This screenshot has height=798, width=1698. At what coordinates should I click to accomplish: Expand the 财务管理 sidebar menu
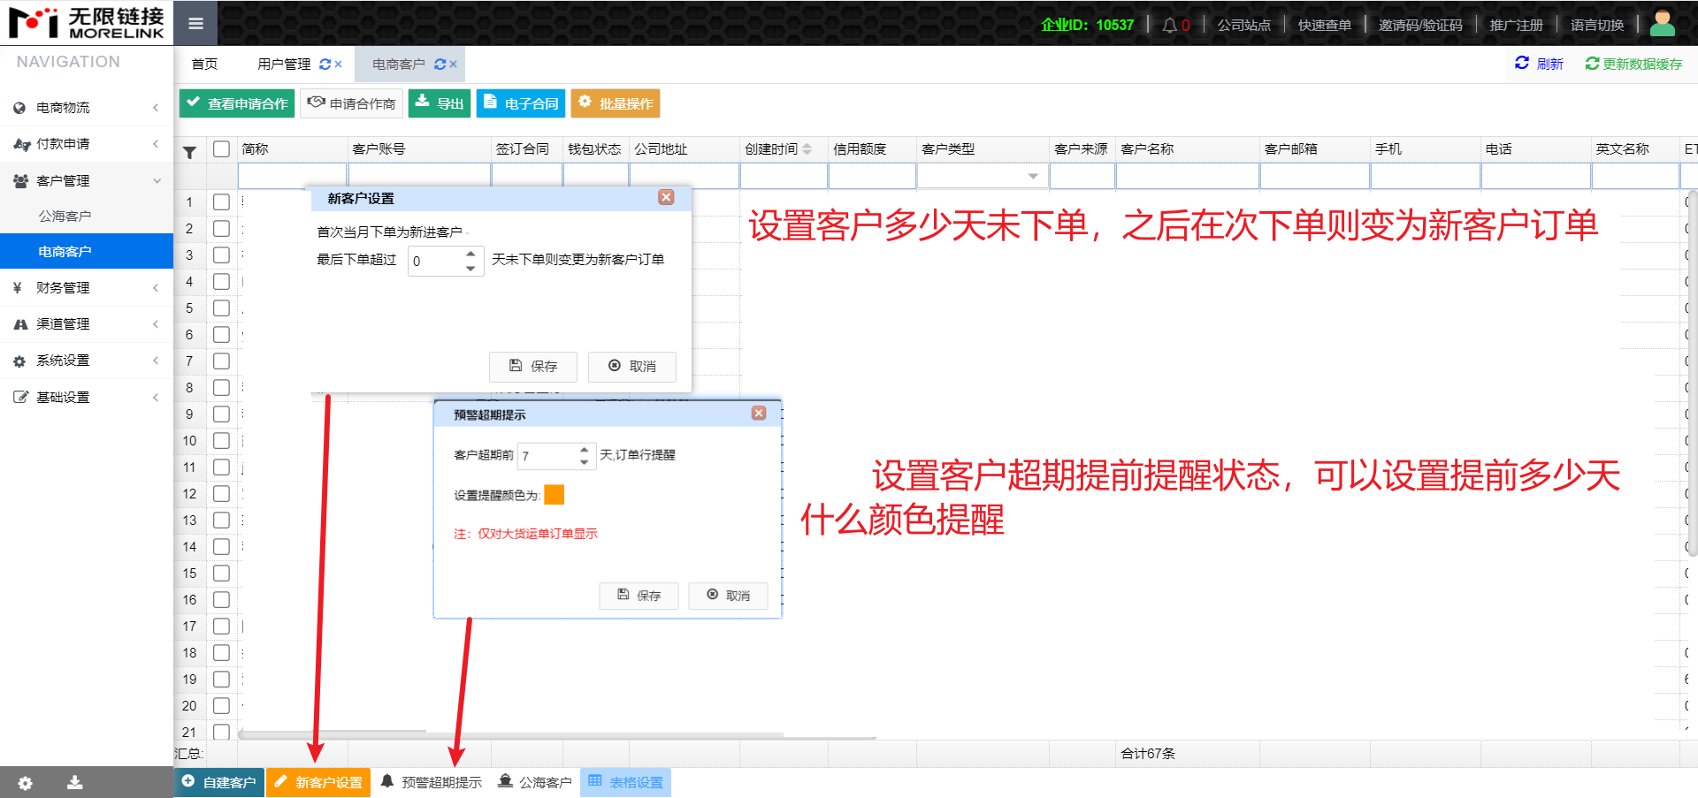coord(86,288)
